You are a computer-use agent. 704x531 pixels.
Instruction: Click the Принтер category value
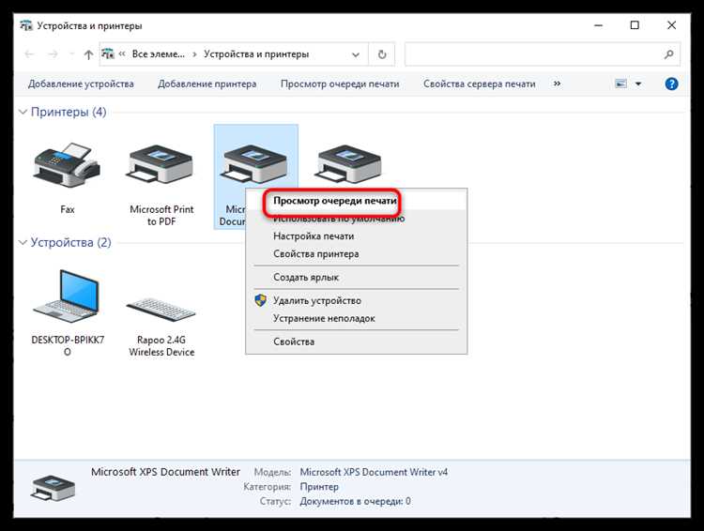pos(319,487)
